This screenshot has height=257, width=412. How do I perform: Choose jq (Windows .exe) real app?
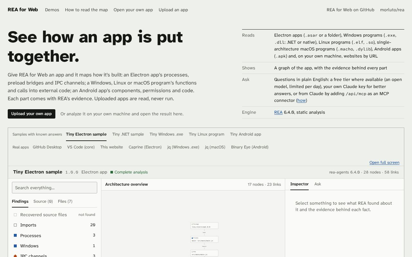point(183,147)
